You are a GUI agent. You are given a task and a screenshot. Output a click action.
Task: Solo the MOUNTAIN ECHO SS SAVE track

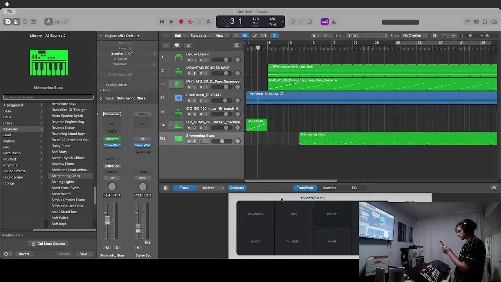[x=195, y=74]
